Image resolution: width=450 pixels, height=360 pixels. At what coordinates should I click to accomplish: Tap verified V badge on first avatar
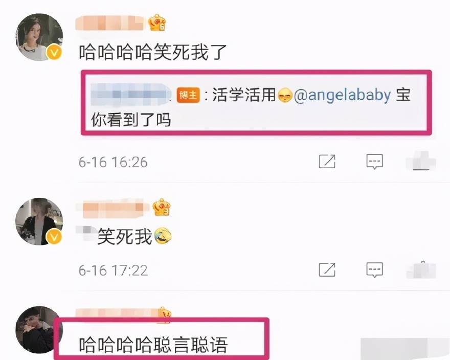tap(55, 53)
